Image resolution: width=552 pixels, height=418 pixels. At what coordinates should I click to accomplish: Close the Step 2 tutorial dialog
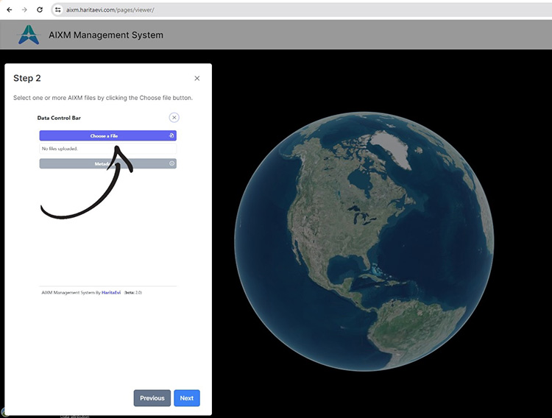click(x=197, y=78)
